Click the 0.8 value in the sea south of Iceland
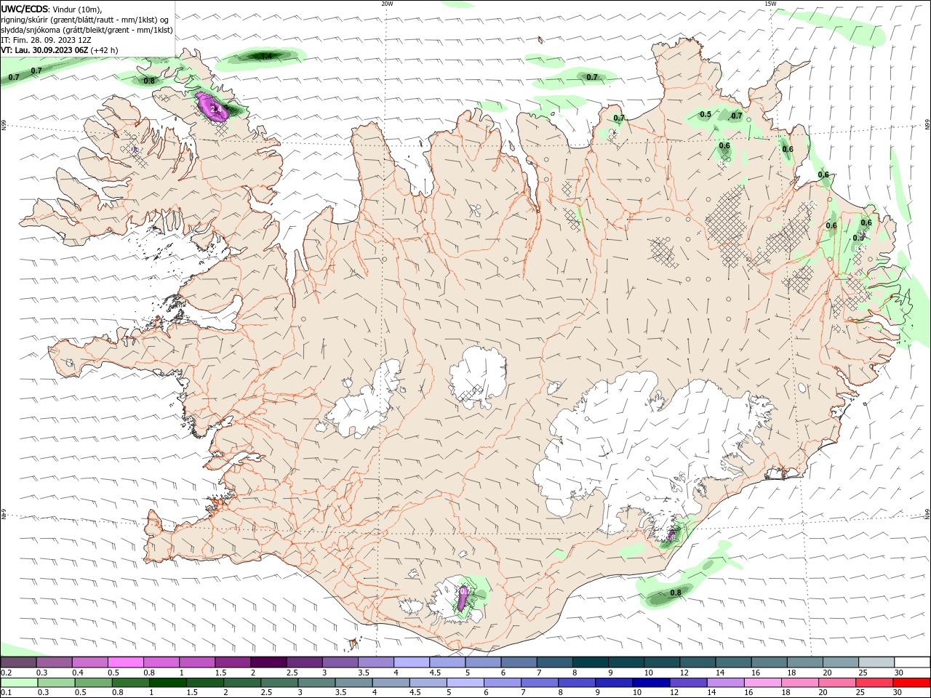Viewport: 931px width, 698px height. [x=676, y=593]
